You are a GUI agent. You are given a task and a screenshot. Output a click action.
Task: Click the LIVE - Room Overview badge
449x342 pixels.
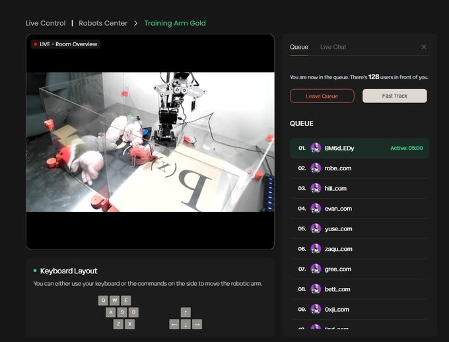click(65, 44)
